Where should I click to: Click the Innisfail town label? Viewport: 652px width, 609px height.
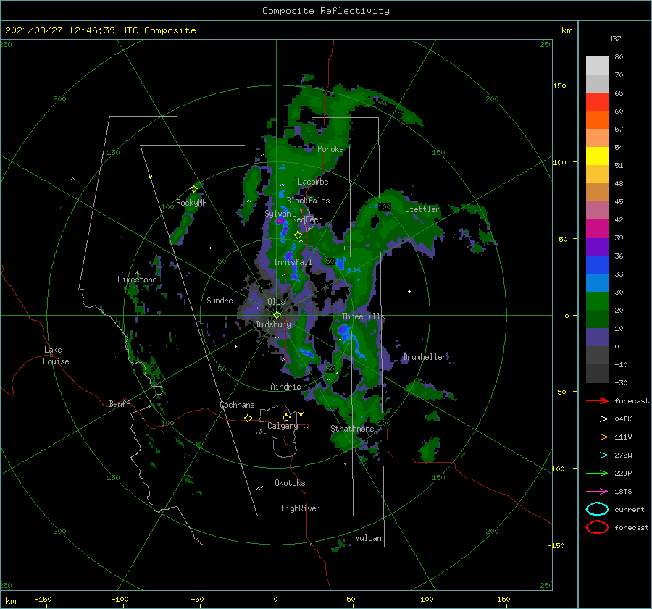tap(293, 262)
